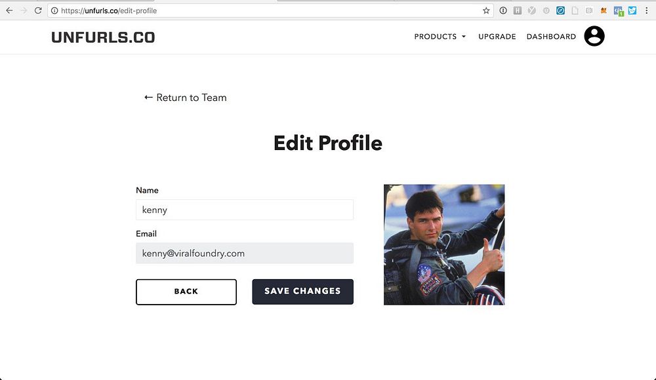
Task: Open the code extension with green badge
Action: point(618,10)
